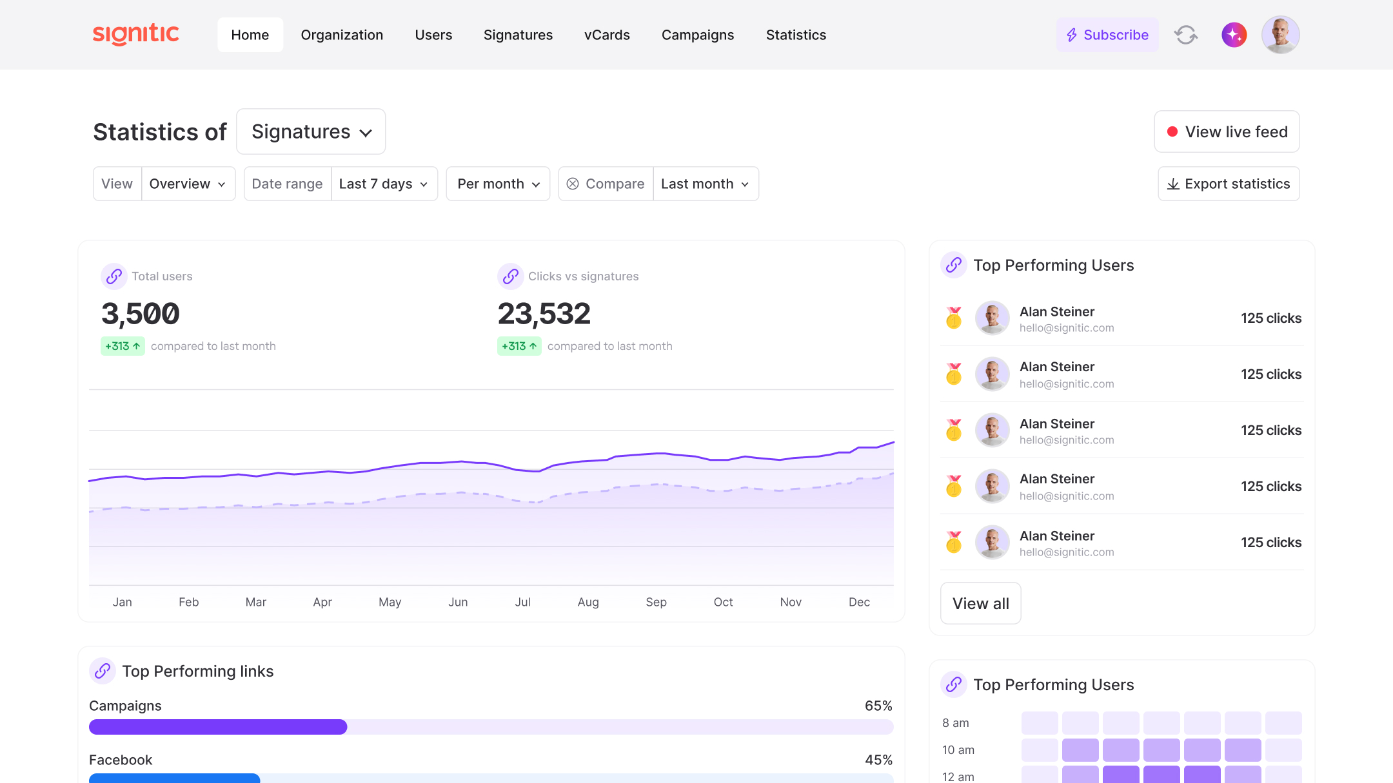Viewport: 1393px width, 783px height.
Task: Open the View live feed button
Action: click(1227, 131)
